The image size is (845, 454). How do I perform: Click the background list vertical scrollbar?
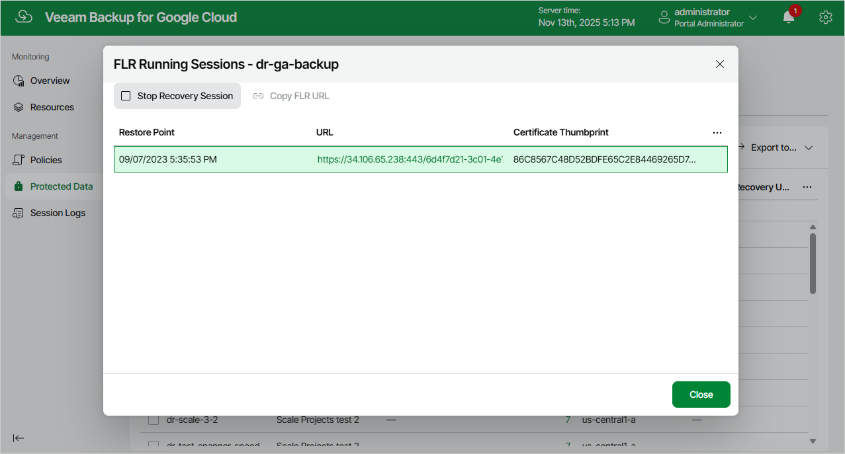813,263
